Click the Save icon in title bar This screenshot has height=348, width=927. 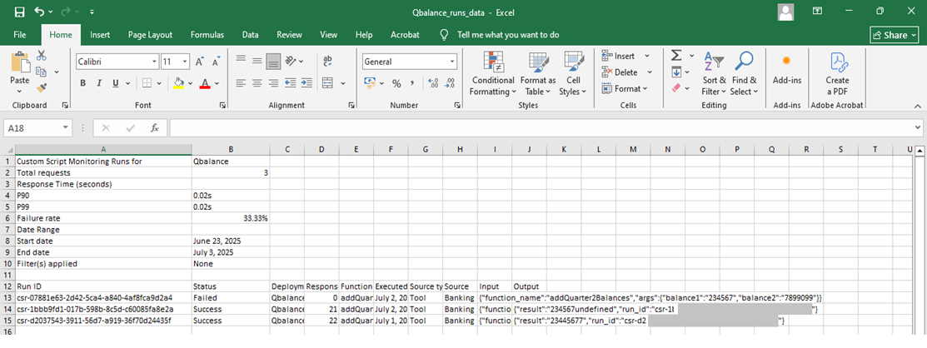coord(19,12)
